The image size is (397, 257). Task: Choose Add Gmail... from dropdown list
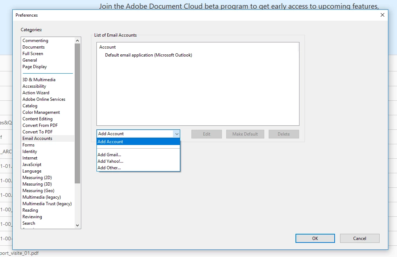coord(138,155)
